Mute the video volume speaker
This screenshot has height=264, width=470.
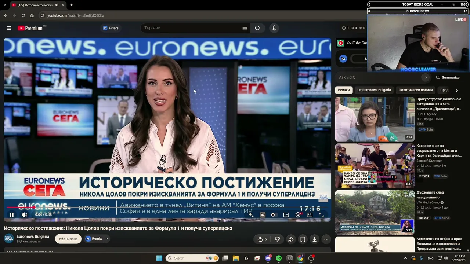coord(24,215)
